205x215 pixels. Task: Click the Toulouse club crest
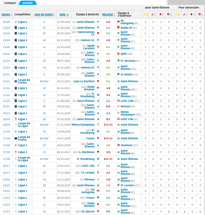118,145
